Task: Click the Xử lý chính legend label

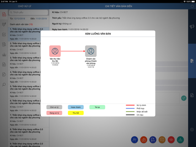Action: click(141, 105)
